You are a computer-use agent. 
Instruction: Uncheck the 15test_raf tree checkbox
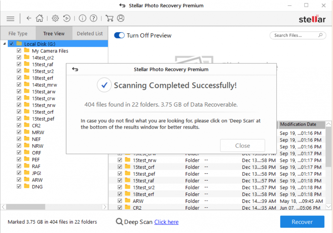click(19, 64)
